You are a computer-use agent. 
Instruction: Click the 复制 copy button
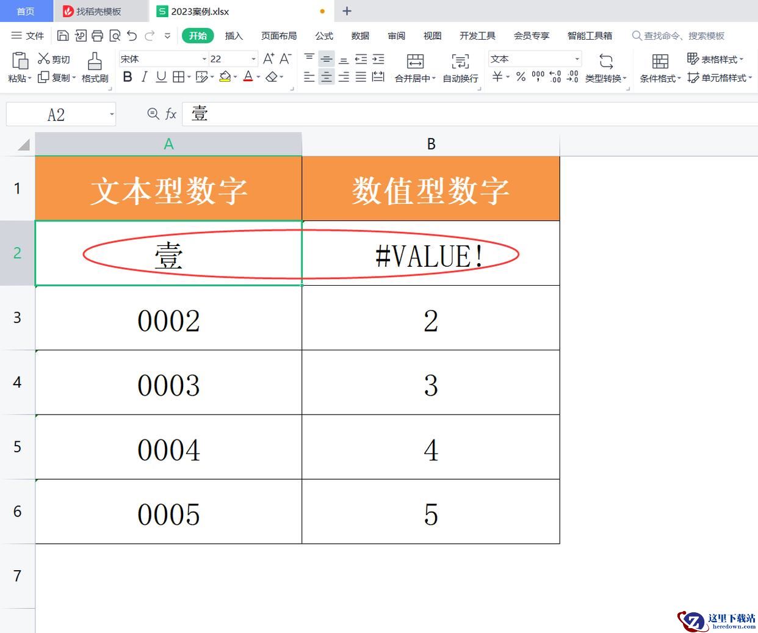pos(56,78)
